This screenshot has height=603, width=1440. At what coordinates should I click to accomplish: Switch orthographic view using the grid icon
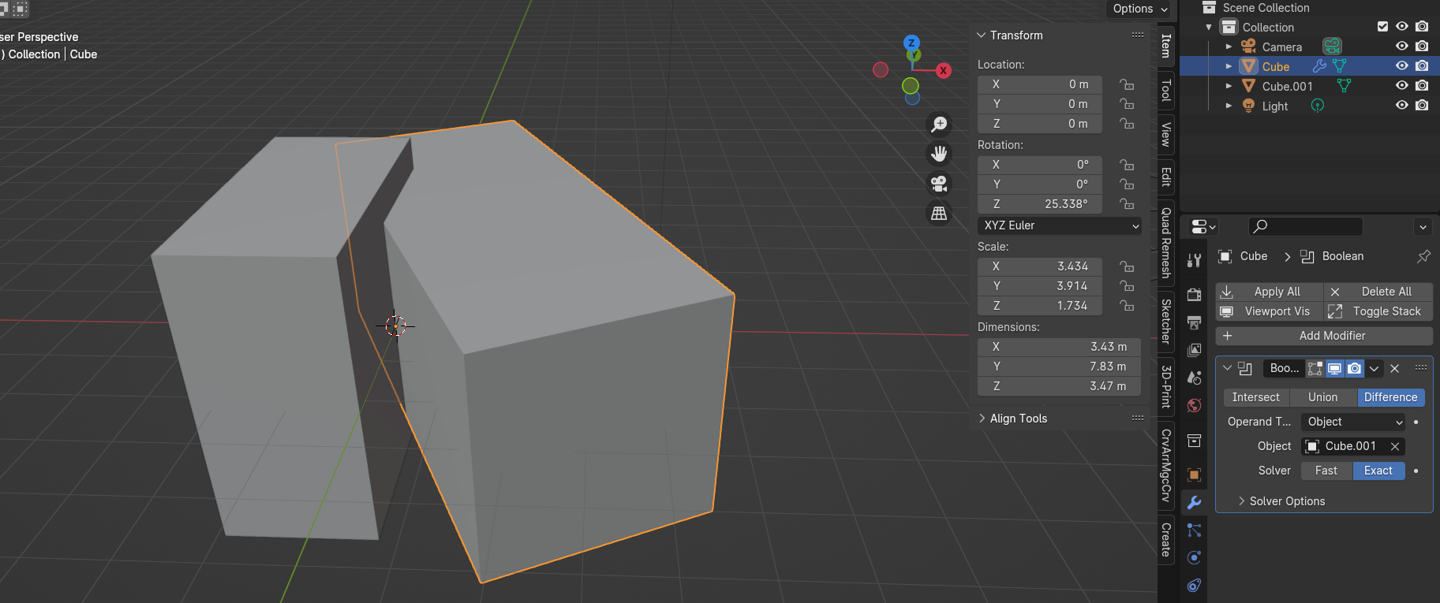point(939,214)
